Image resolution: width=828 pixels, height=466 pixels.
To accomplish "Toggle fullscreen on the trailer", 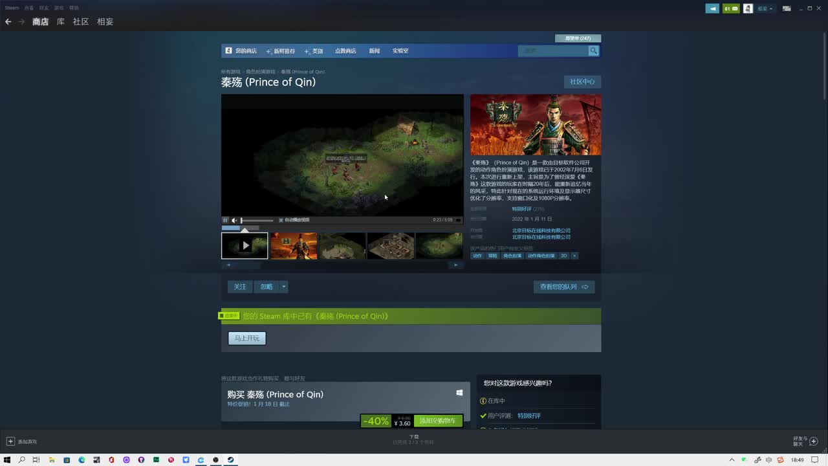I will 459,220.
